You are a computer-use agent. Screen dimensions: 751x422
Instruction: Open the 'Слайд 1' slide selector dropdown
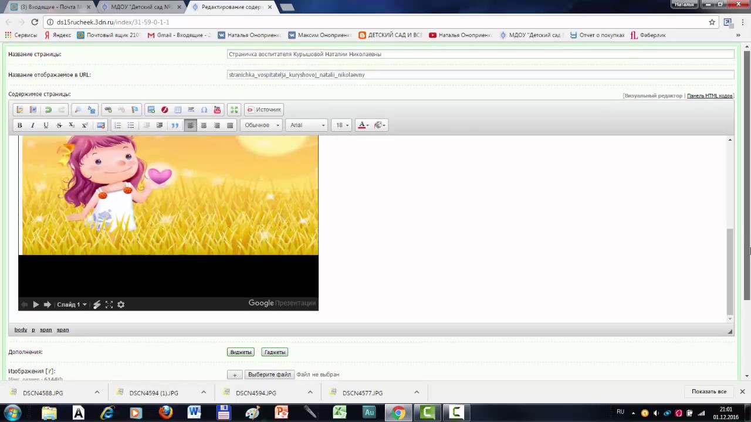coord(72,304)
